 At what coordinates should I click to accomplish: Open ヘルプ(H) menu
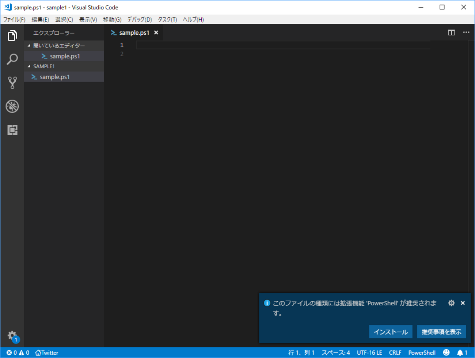193,19
